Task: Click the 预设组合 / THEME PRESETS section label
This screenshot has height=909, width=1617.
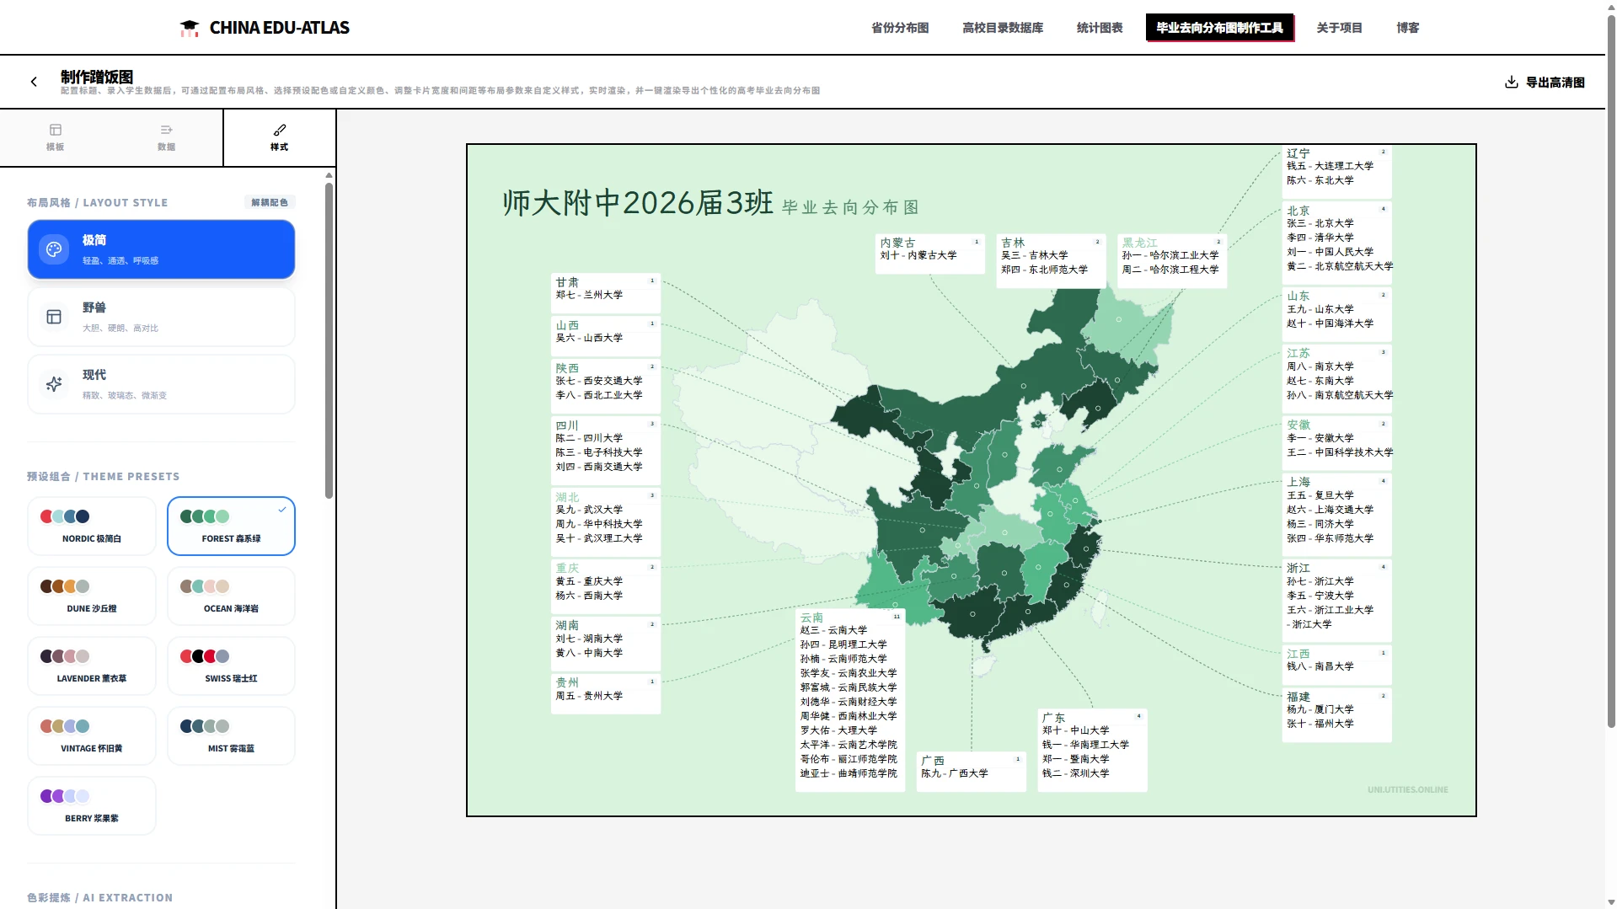Action: [x=103, y=476]
